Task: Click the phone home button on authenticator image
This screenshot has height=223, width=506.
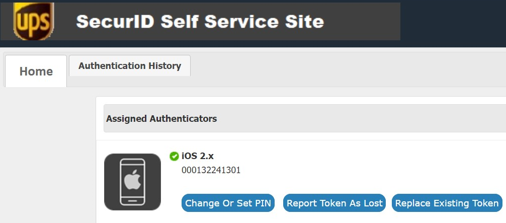Action: 133,201
